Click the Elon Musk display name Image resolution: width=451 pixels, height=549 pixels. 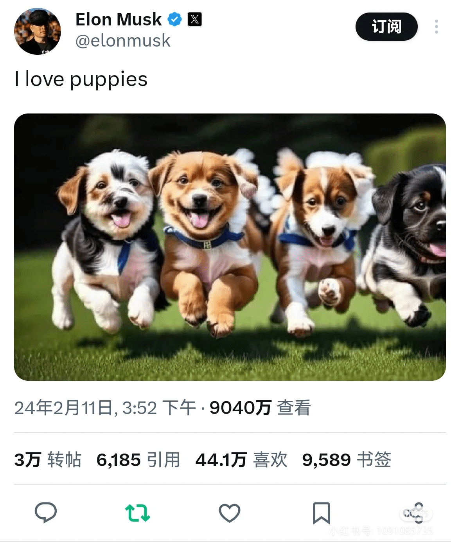coord(119,19)
